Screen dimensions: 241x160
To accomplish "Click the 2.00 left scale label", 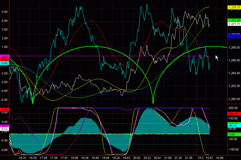I will [x=5, y=38].
